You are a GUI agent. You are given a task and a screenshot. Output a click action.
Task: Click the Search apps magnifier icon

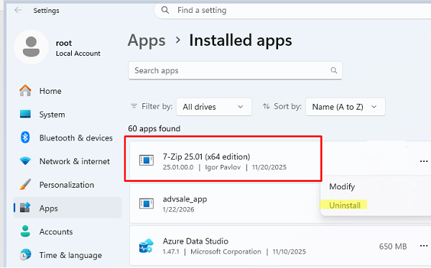pos(334,70)
